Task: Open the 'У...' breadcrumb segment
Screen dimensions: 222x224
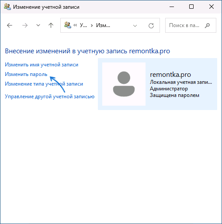Action: pyautogui.click(x=83, y=25)
